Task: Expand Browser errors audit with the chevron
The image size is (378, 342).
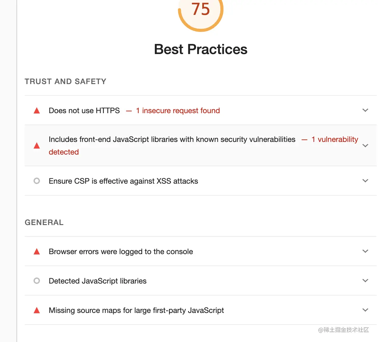Action: coord(365,251)
